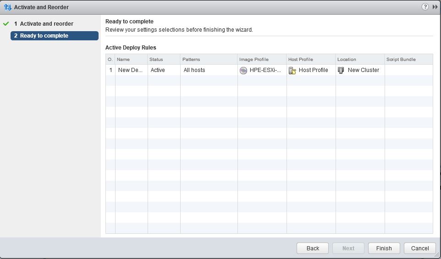The height and width of the screenshot is (259, 441).
Task: Sort by the Status column header
Action: 164,59
